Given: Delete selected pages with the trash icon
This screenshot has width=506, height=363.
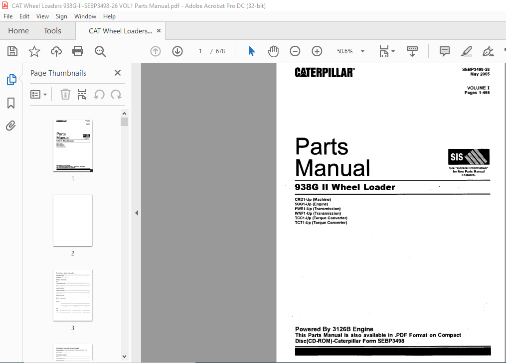Looking at the screenshot, I should (x=65, y=95).
